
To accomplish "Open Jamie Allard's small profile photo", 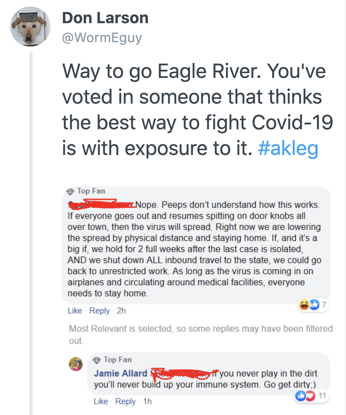I will coord(75,364).
